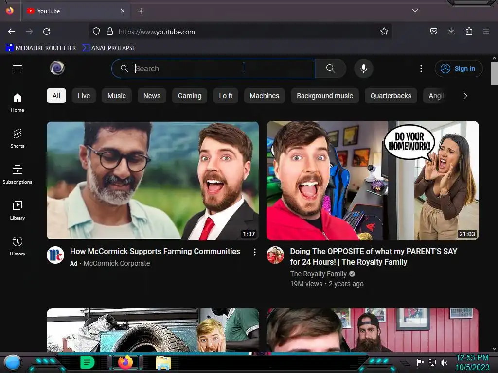Viewport: 498px width, 373px height.
Task: Select the Quarterbacks filter chip
Action: [x=391, y=96]
